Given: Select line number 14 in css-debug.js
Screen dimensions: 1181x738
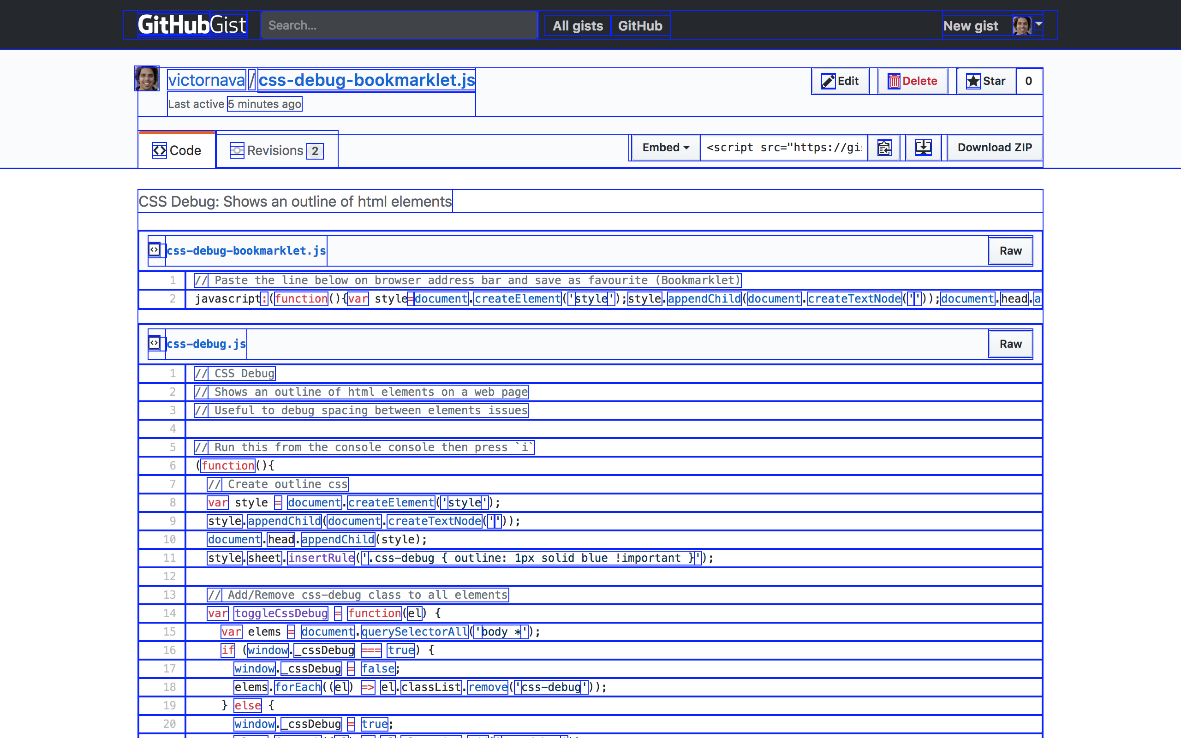Looking at the screenshot, I should point(162,613).
